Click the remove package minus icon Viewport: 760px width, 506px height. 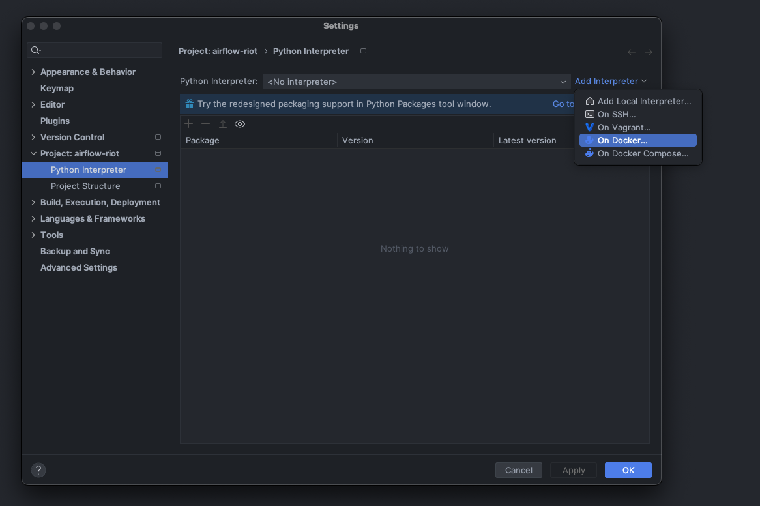(x=205, y=123)
